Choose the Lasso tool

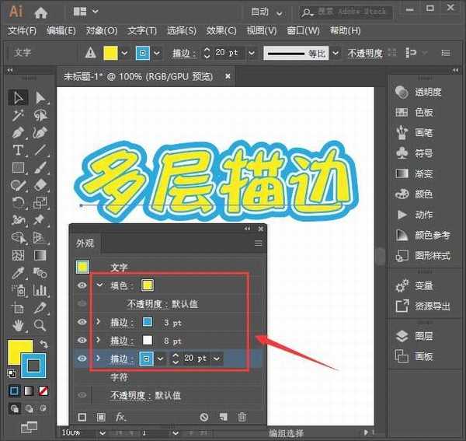[x=40, y=115]
